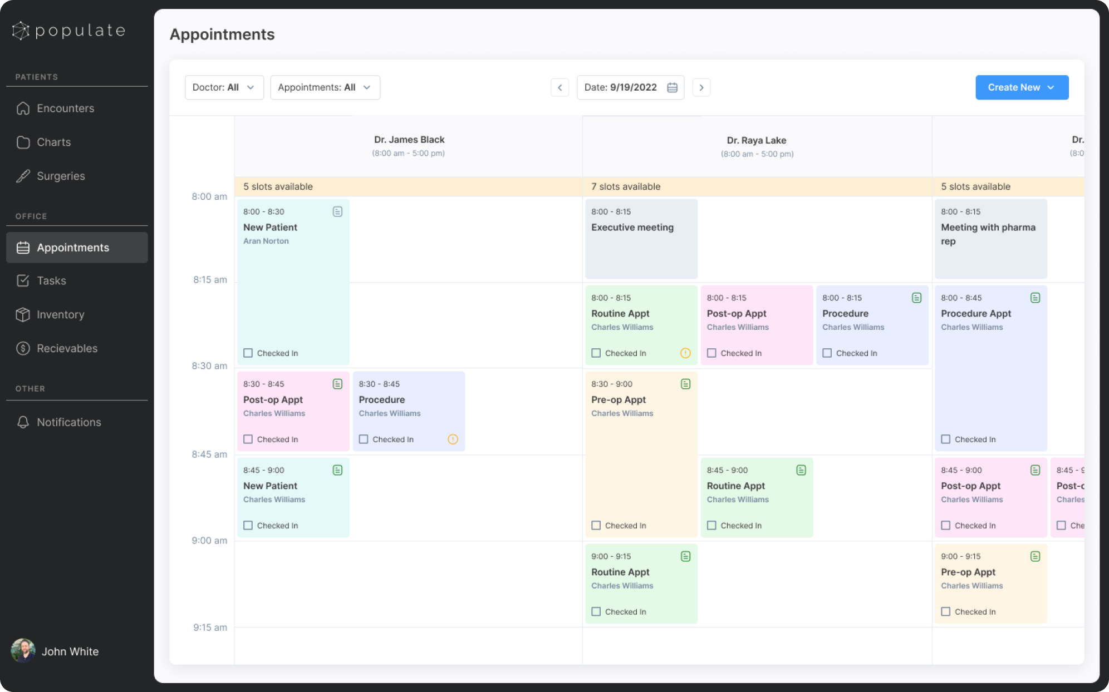Open Receivables via the dollar icon
Screen dimensions: 1109x692
point(23,348)
